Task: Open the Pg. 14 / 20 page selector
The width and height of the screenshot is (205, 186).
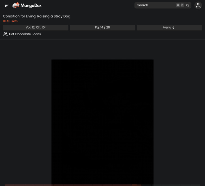Action: point(102,27)
